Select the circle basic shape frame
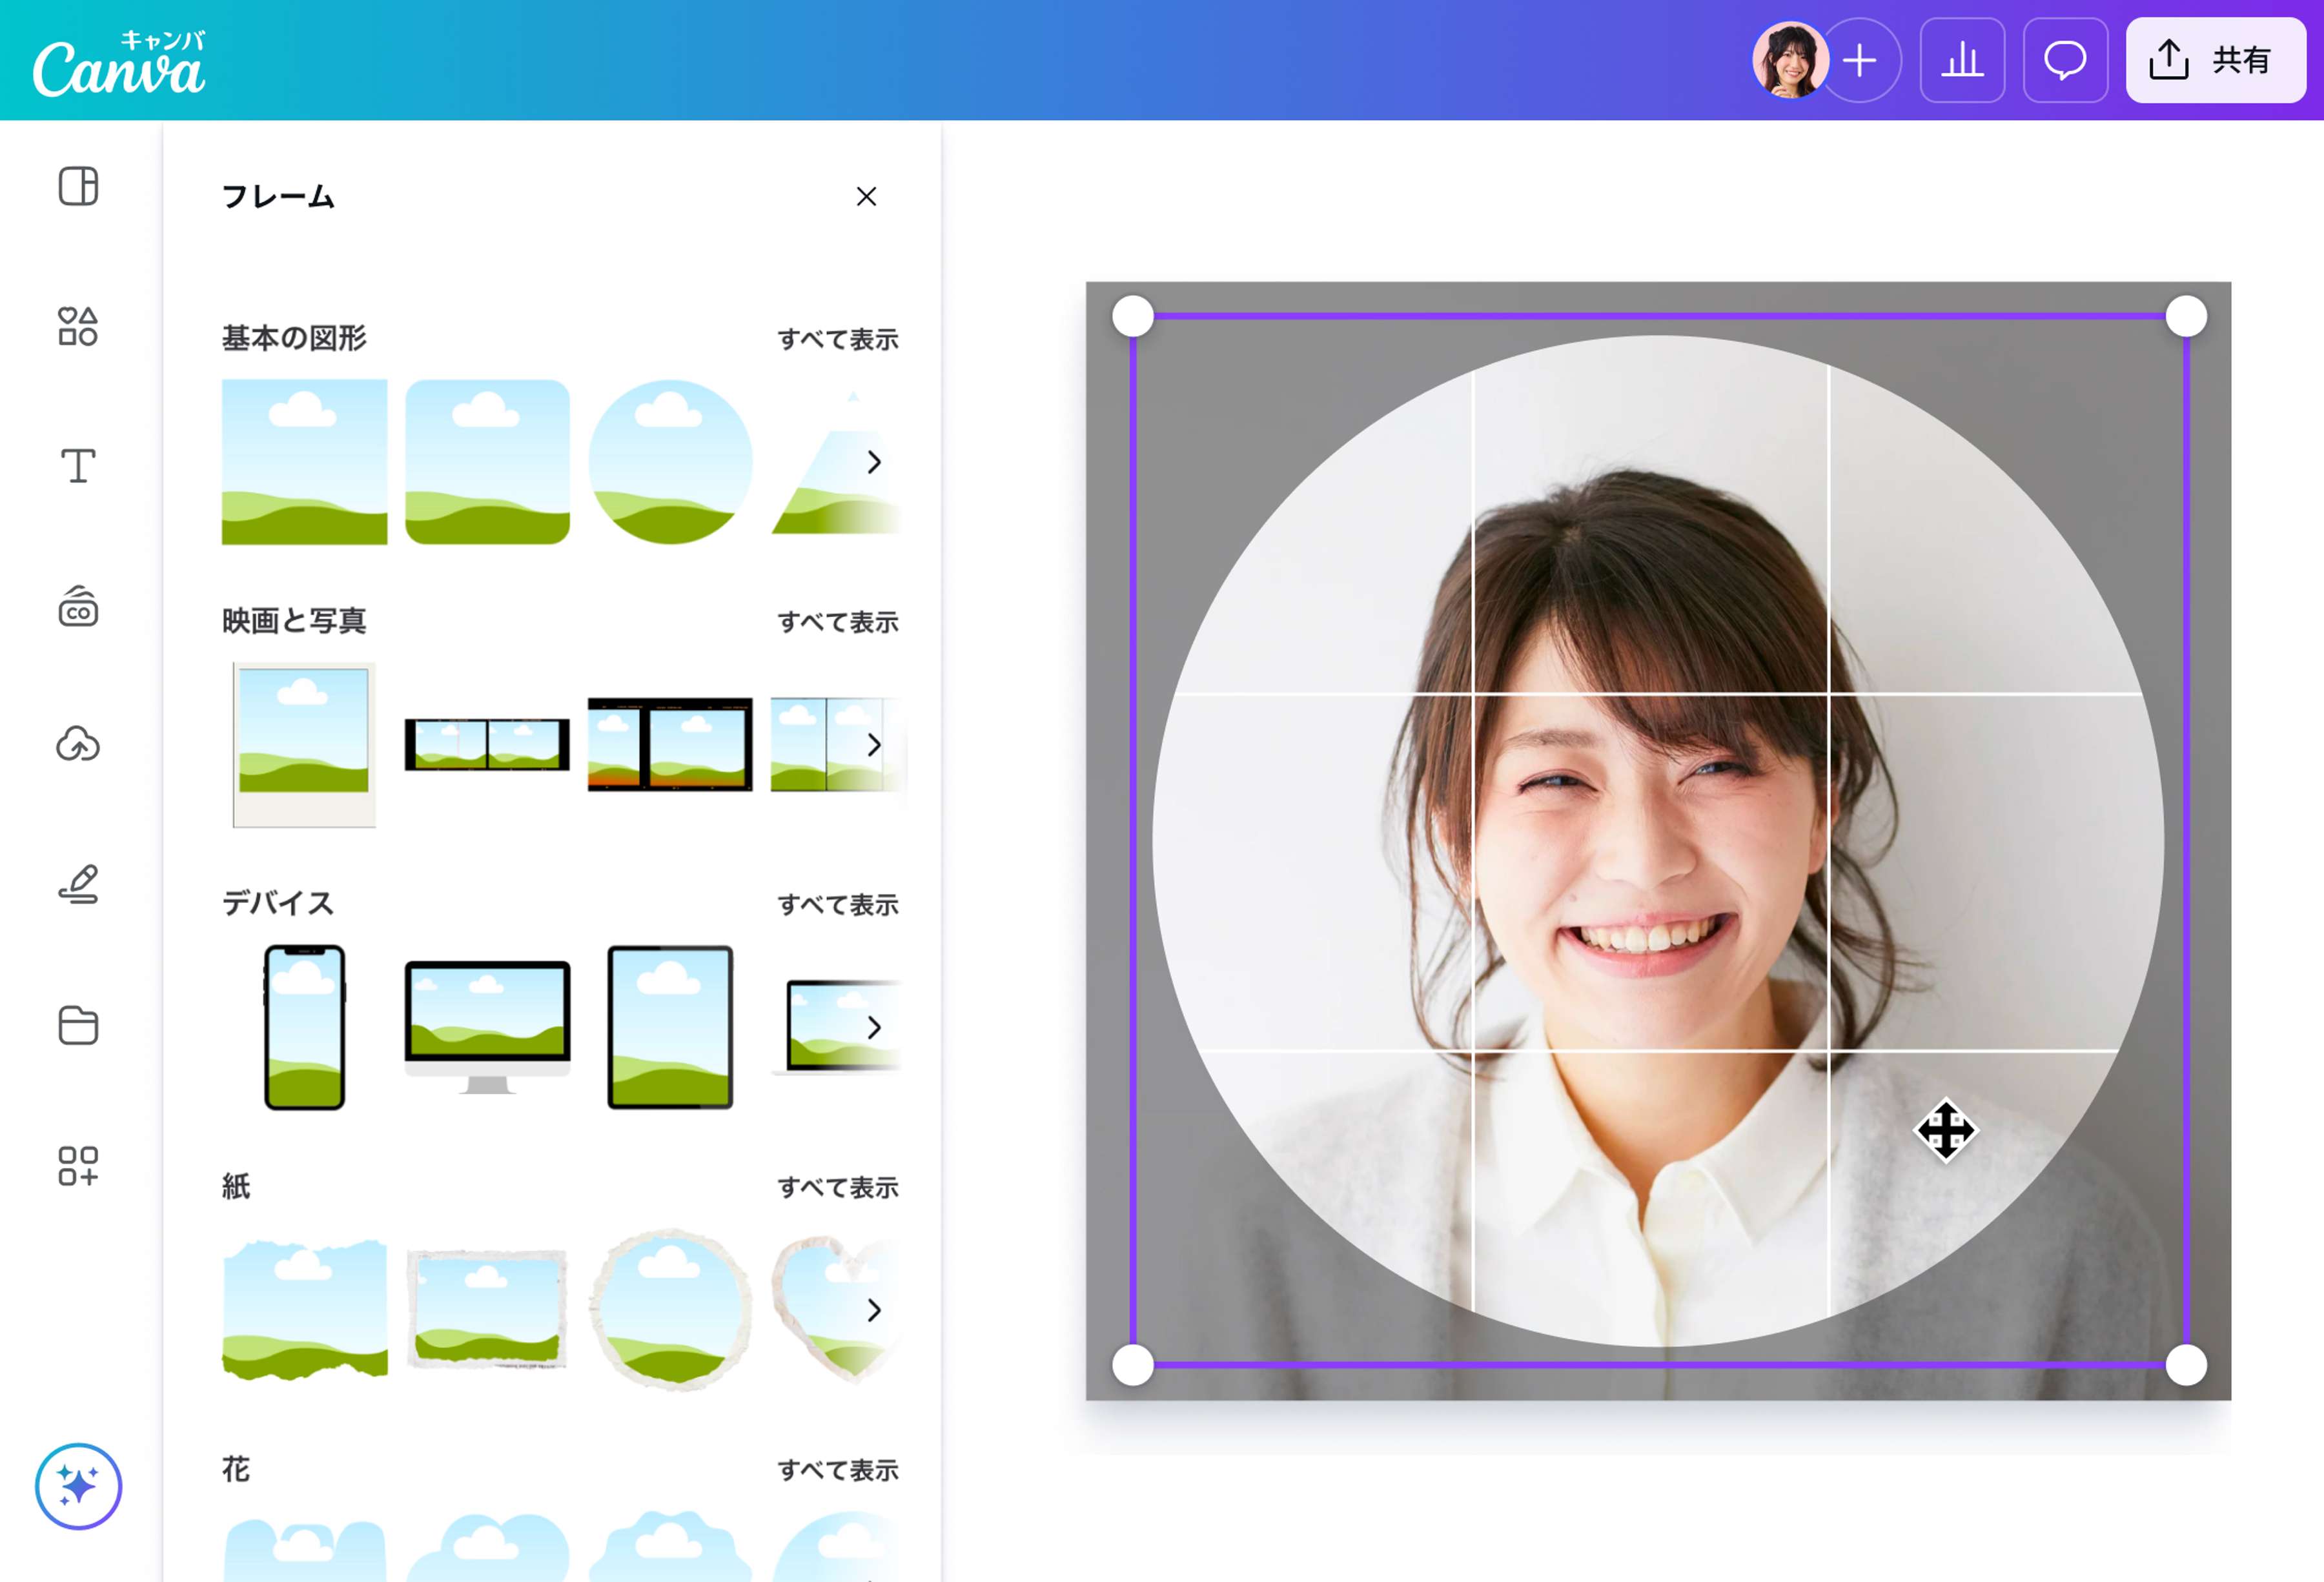Image resolution: width=2324 pixels, height=1582 pixels. coord(670,462)
